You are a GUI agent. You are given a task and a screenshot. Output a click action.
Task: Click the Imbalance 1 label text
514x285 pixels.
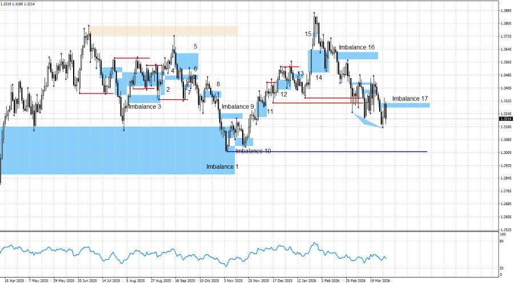[222, 166]
